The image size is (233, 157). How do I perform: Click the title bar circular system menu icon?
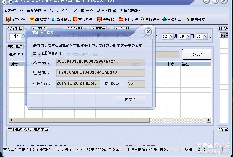point(5,2)
